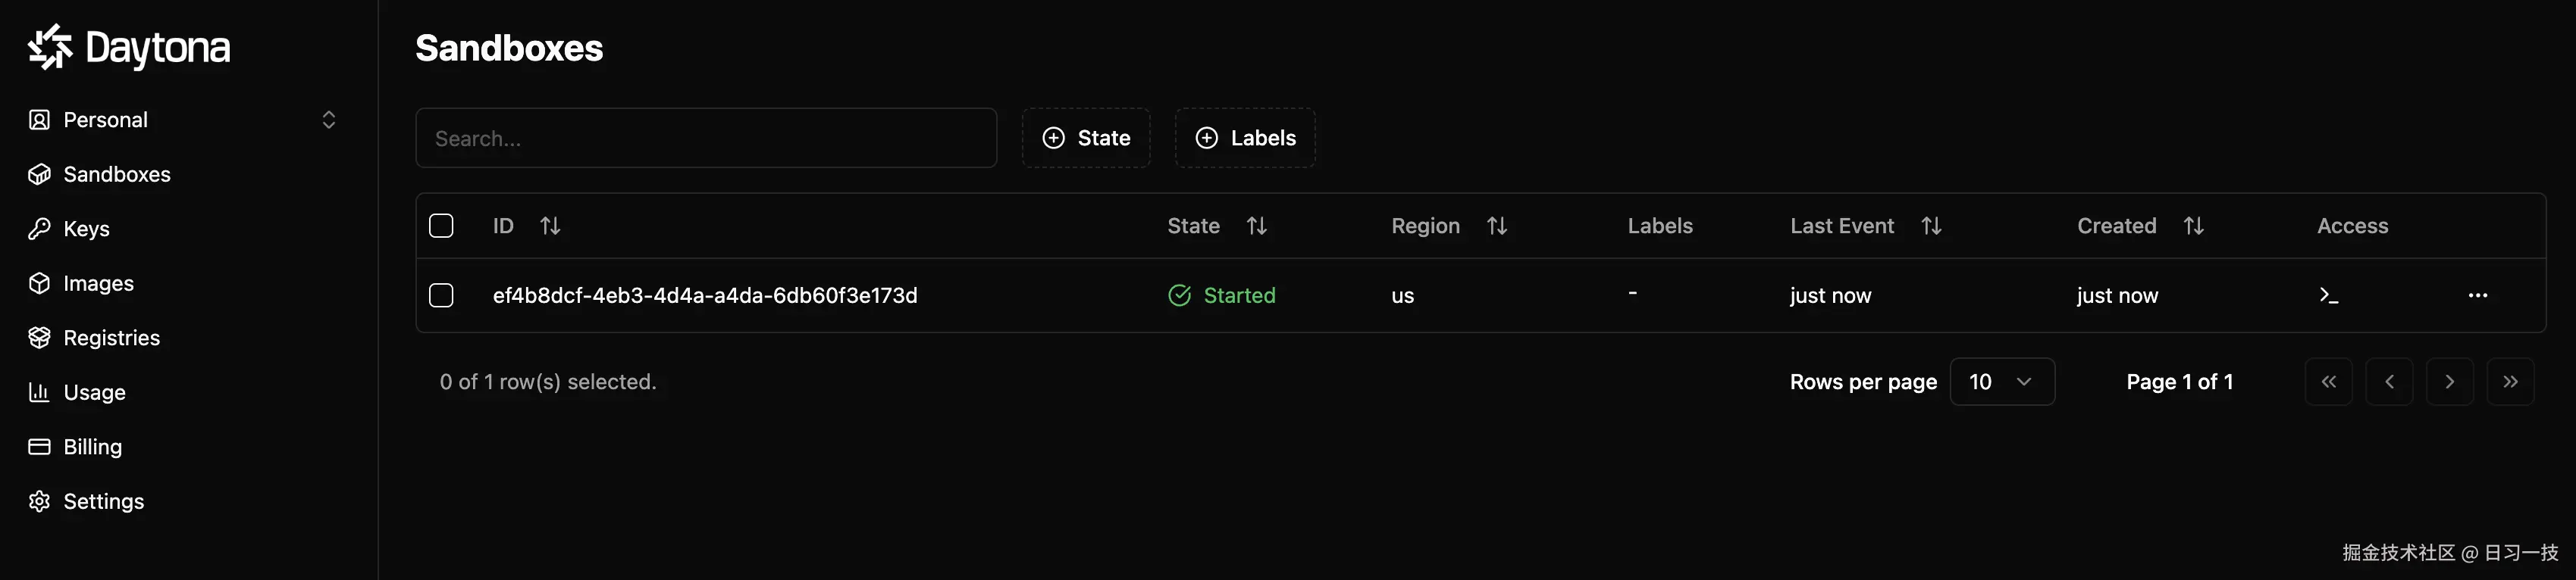Toggle the select-all rows checkbox

441,226
